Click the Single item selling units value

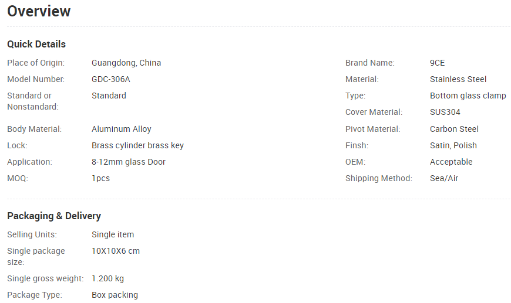(113, 234)
